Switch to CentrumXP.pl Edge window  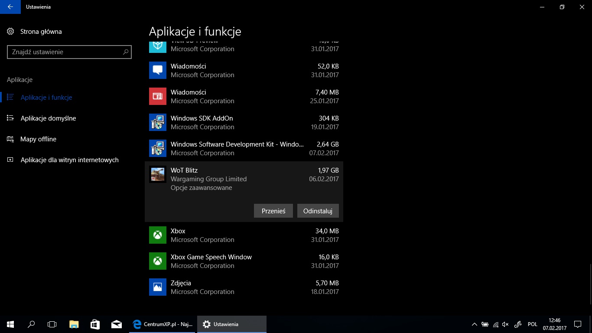[x=163, y=324]
